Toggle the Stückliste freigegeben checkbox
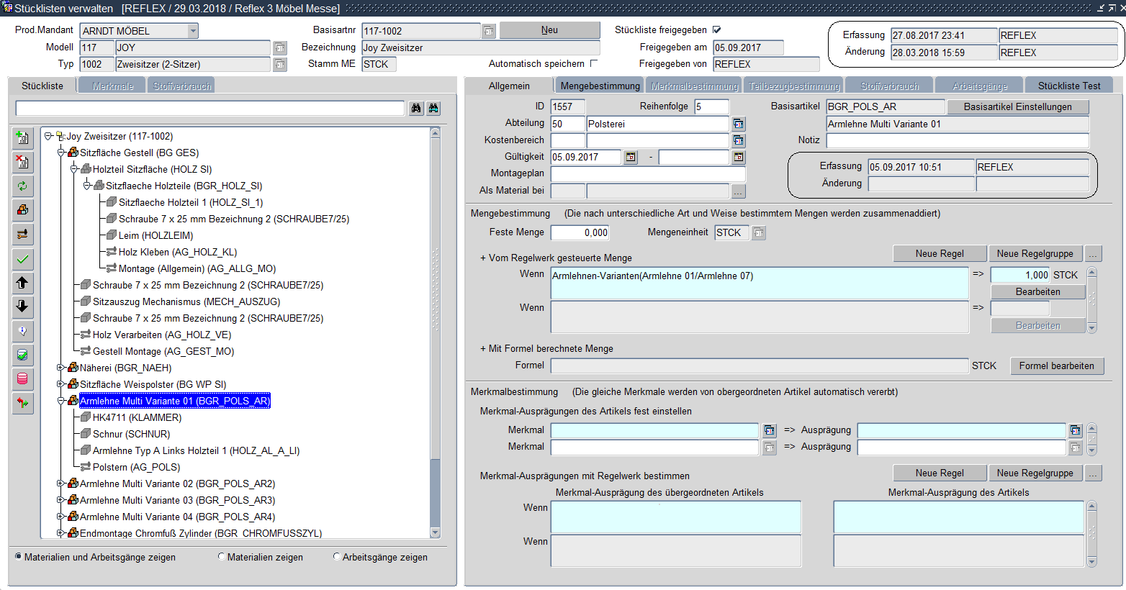 click(716, 30)
